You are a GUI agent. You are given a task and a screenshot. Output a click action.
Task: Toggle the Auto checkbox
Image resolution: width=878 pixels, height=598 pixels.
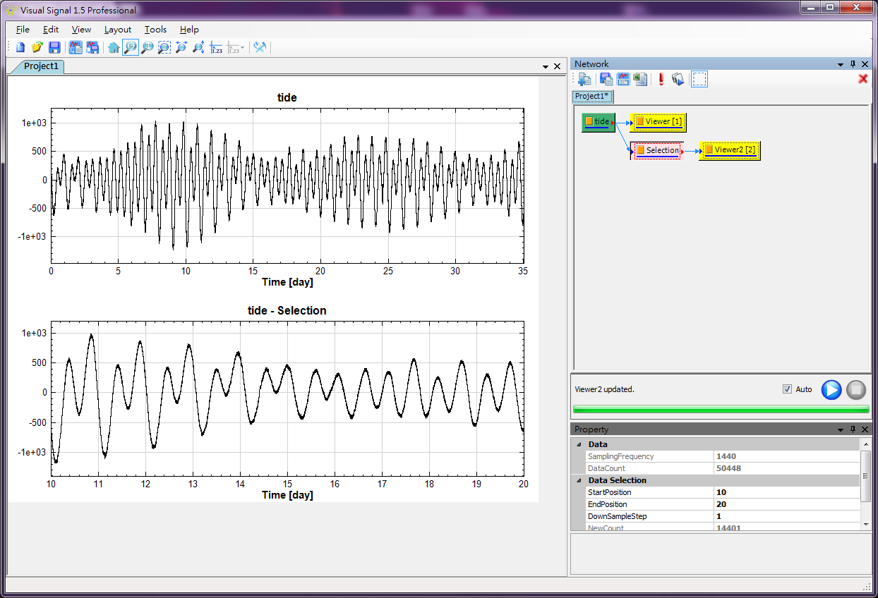787,389
